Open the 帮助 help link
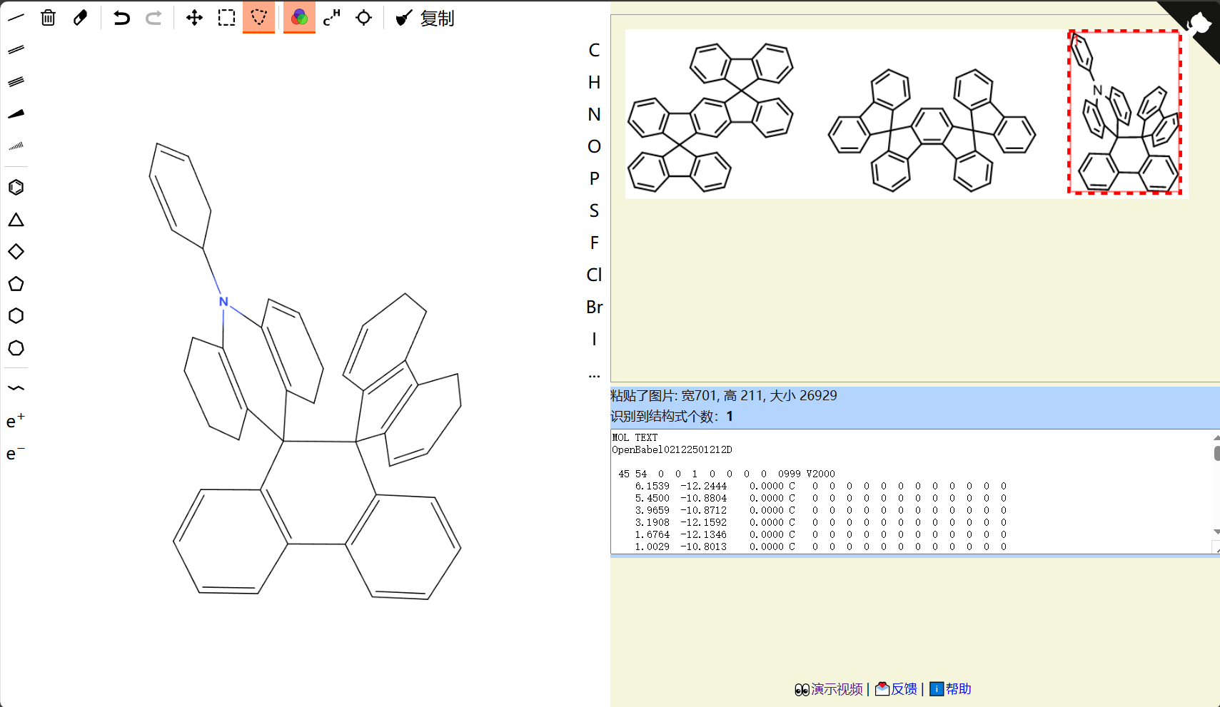The width and height of the screenshot is (1220, 707). [x=951, y=689]
